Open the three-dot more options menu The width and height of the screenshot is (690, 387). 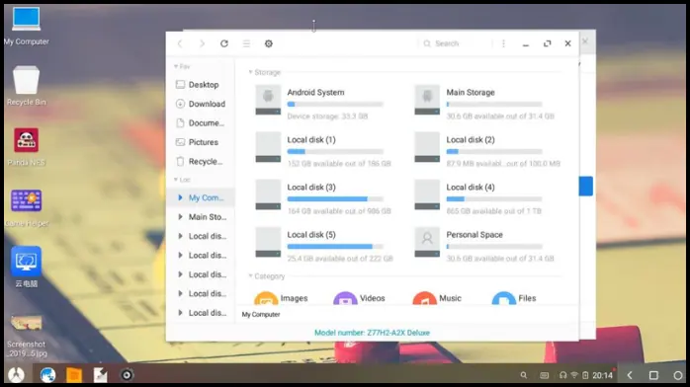coord(503,43)
